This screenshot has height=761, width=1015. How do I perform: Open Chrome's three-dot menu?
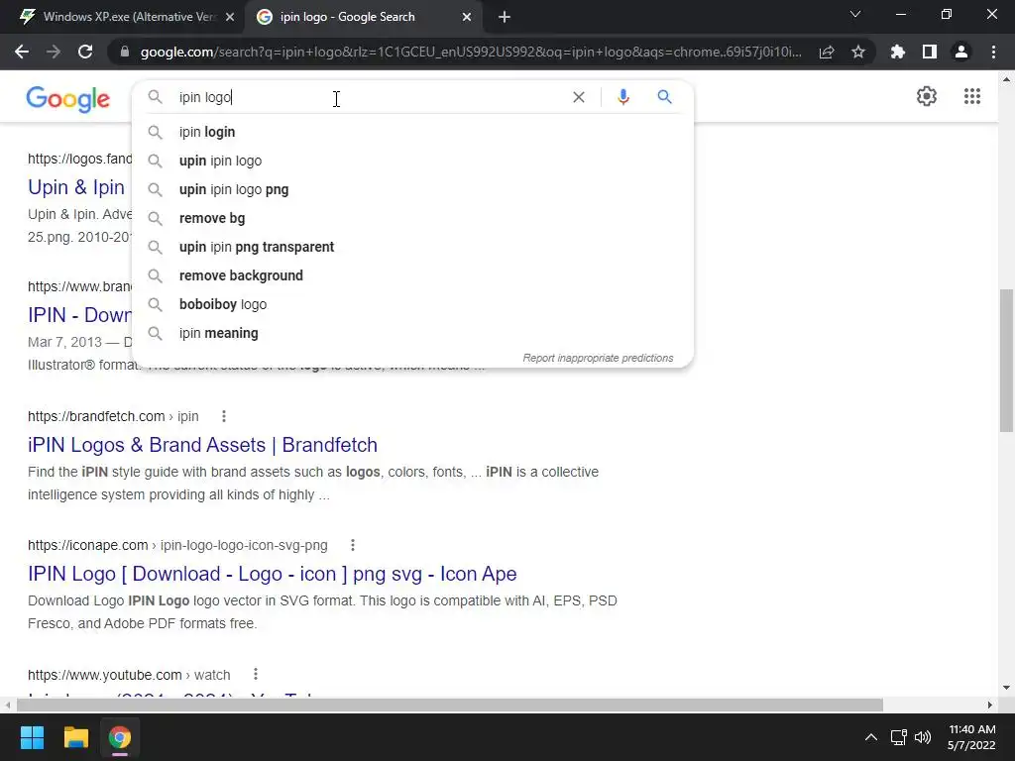click(993, 52)
